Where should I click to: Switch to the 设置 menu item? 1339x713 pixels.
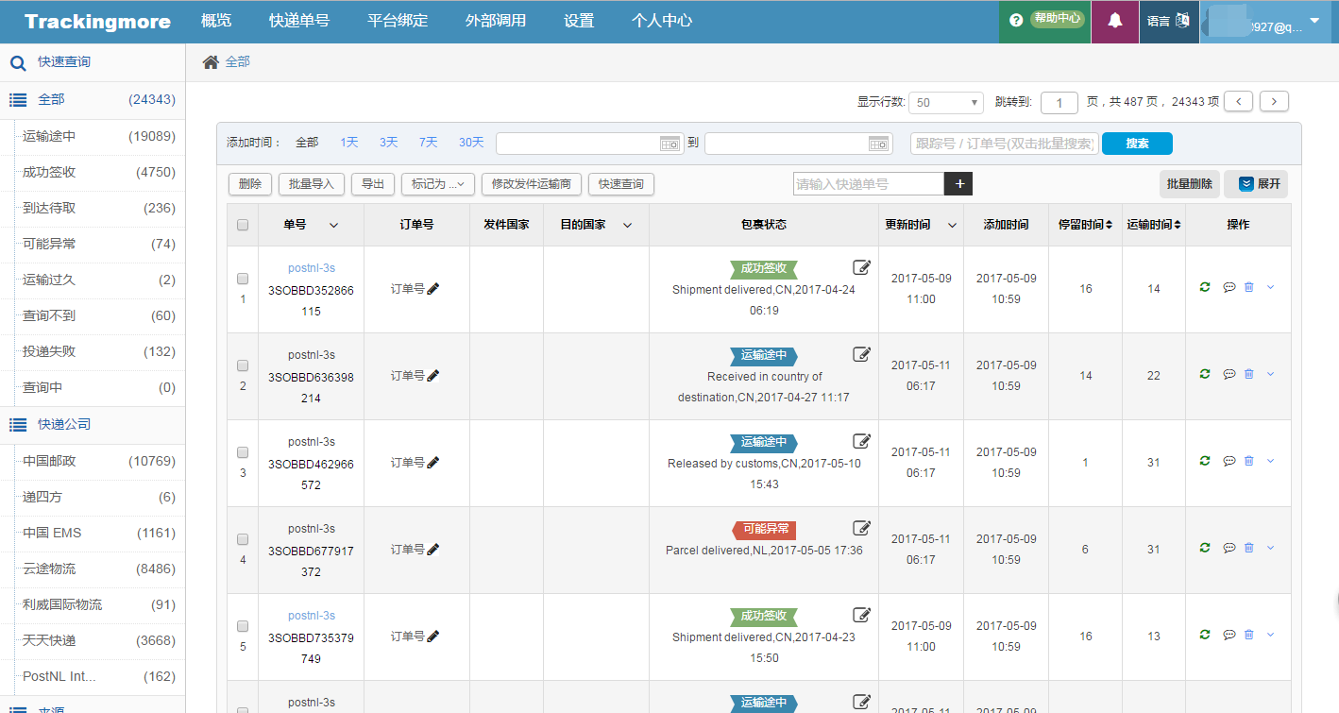[578, 19]
